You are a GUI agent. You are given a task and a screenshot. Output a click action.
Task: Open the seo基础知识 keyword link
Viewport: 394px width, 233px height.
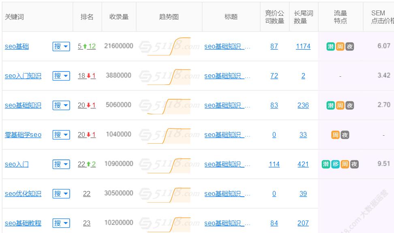click(23, 105)
